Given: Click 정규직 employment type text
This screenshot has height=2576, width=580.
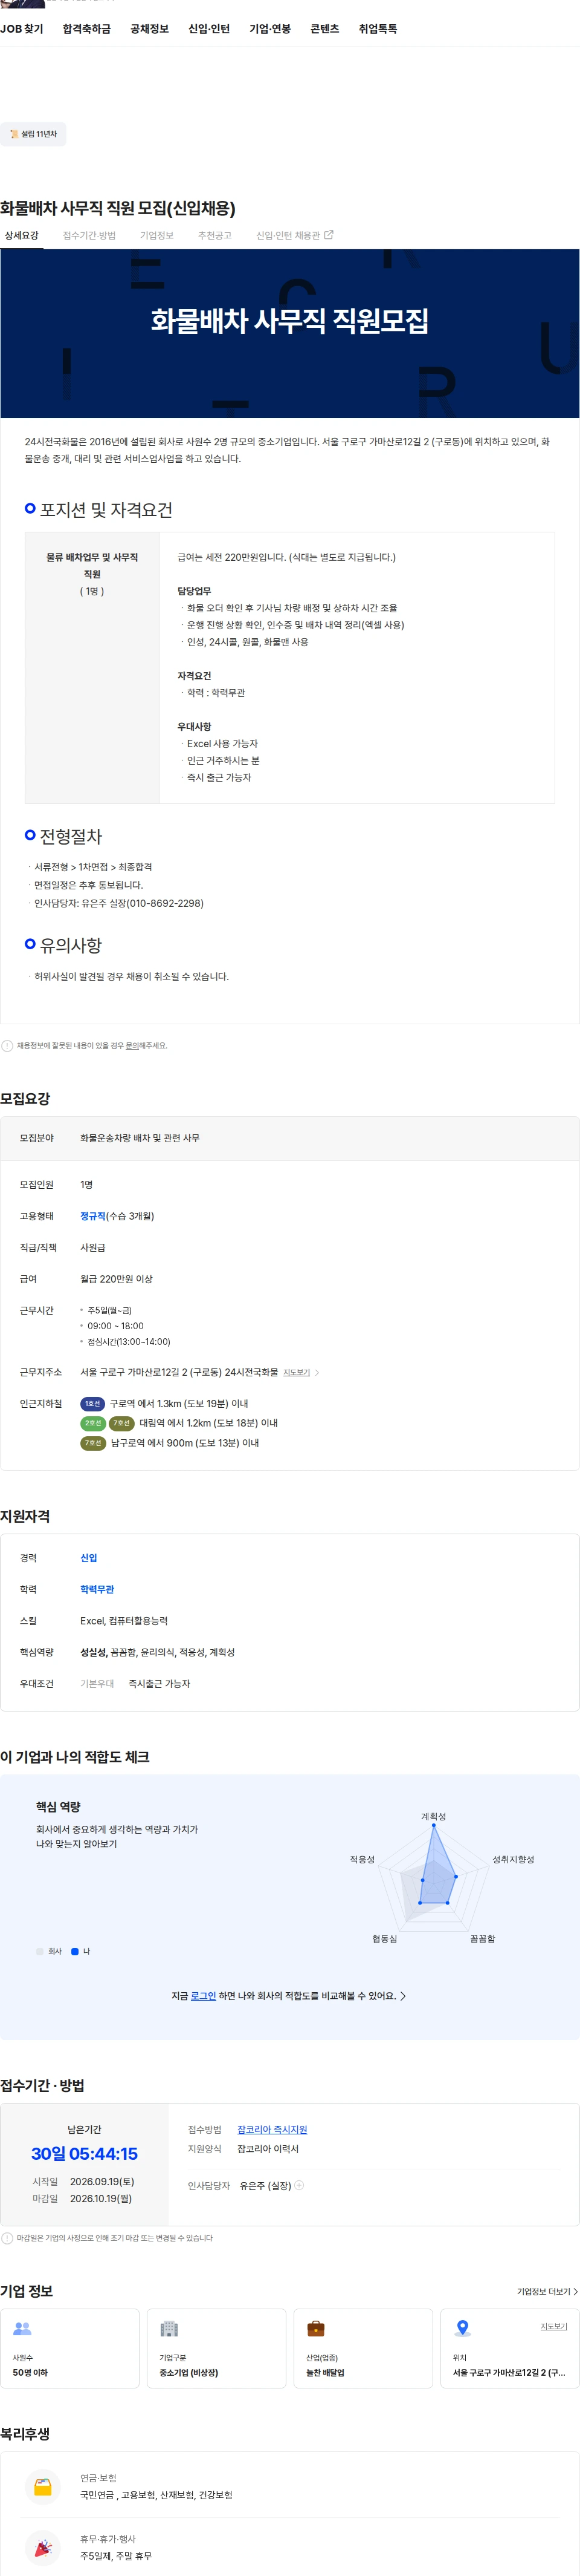Looking at the screenshot, I should tap(93, 1216).
